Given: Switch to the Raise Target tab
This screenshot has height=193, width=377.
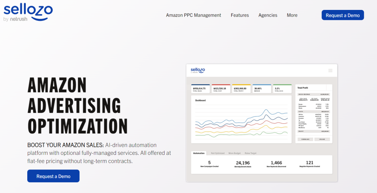Looking at the screenshot, I should [x=250, y=153].
